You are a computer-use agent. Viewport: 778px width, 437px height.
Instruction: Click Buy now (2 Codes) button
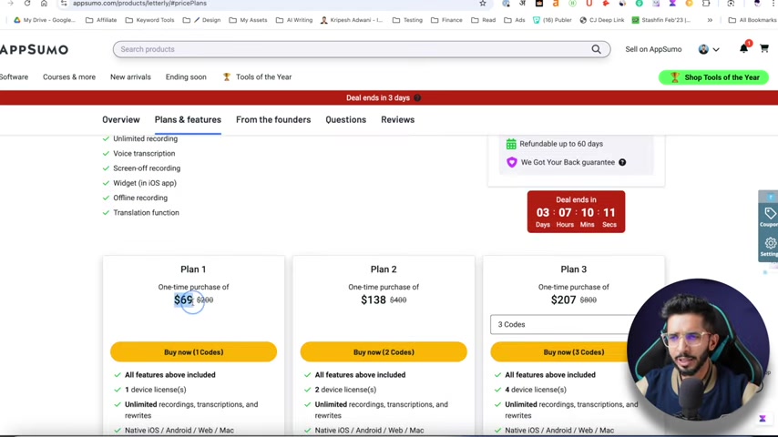click(384, 352)
